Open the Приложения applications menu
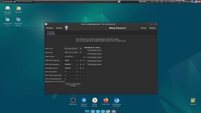This screenshot has height=113, width=201. (6, 2)
